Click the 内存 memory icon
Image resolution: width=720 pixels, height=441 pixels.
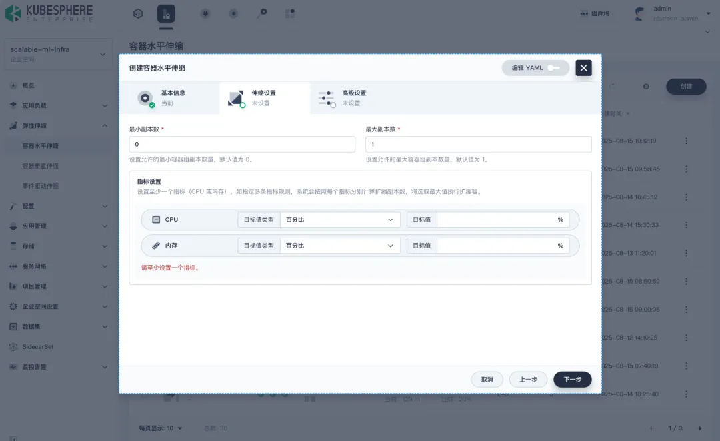tap(156, 246)
